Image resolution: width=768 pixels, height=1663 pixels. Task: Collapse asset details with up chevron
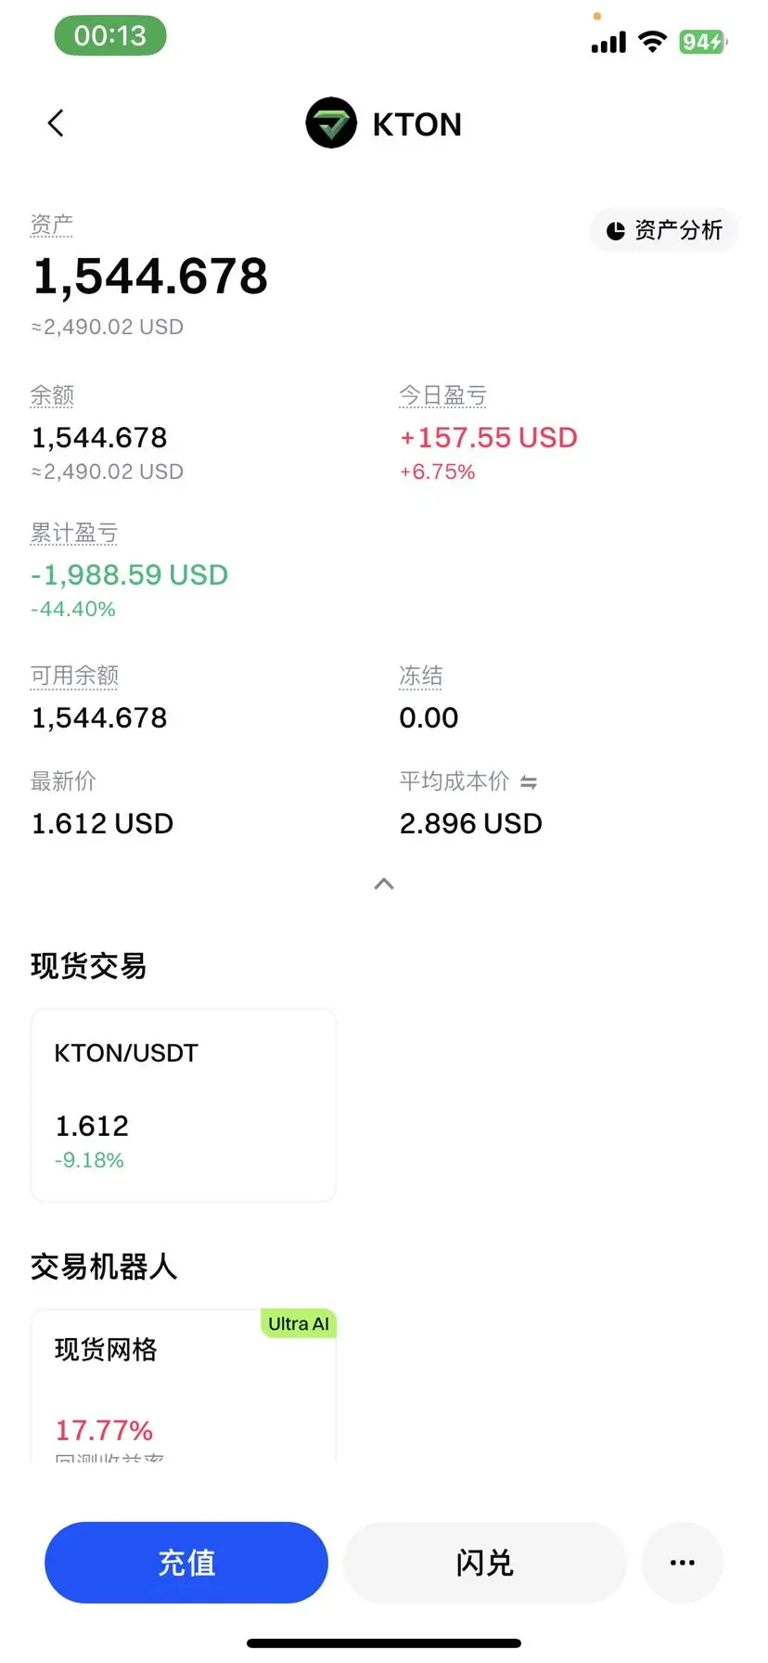coord(384,884)
